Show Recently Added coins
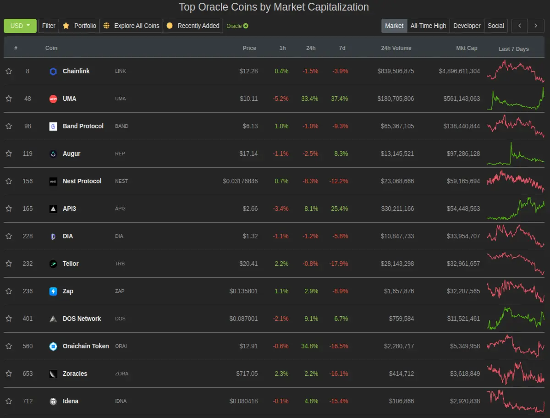Image resolution: width=550 pixels, height=418 pixels. (193, 26)
